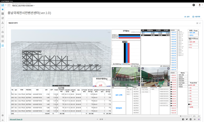Share report via Facebook icon
The height and width of the screenshot is (122, 204).
pyautogui.click(x=183, y=119)
